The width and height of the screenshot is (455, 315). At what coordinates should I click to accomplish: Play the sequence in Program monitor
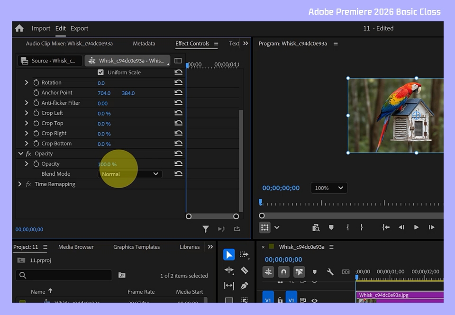pos(416,227)
